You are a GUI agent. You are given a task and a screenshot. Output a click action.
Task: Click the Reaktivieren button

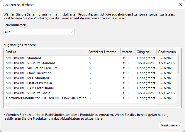(x=170, y=125)
